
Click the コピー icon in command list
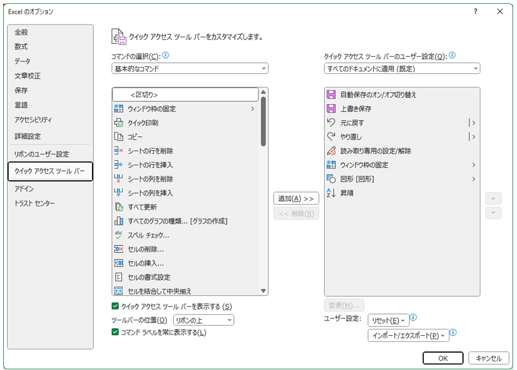coord(119,136)
